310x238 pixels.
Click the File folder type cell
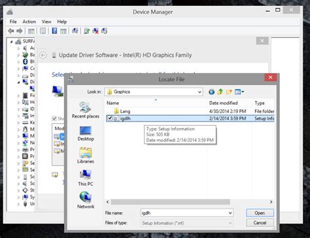(x=264, y=111)
